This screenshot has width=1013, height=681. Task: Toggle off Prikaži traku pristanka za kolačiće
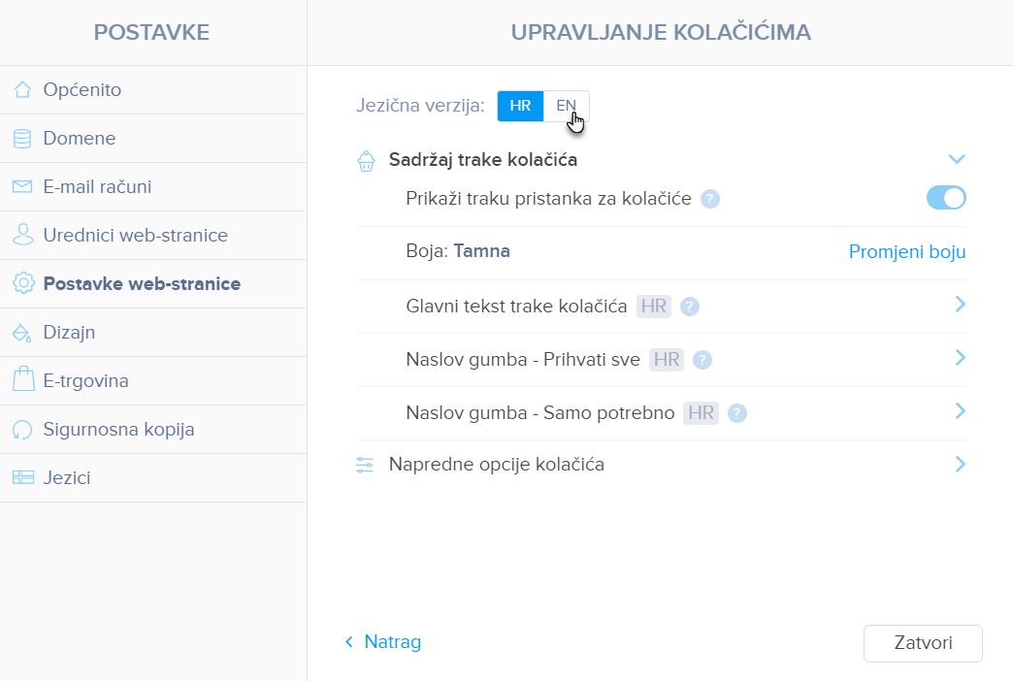946,198
